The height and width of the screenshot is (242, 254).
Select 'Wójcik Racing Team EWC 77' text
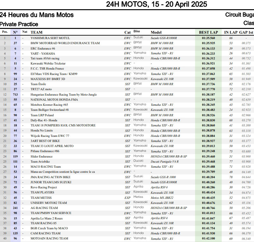(x=50, y=136)
